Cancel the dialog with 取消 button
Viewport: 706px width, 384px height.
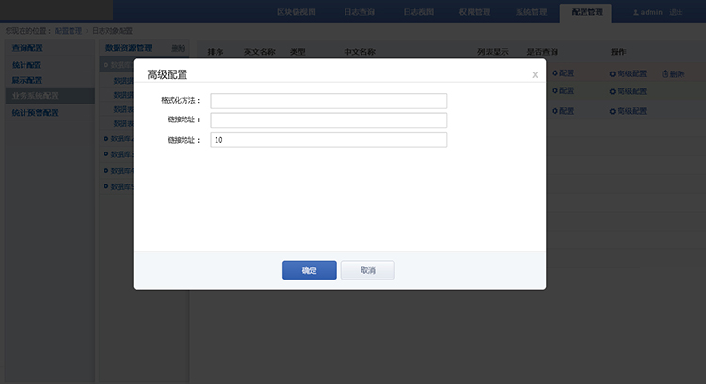368,270
